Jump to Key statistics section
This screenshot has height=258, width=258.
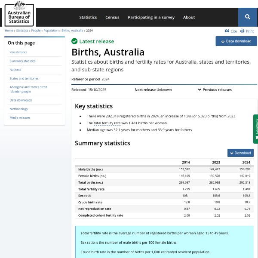point(18,52)
